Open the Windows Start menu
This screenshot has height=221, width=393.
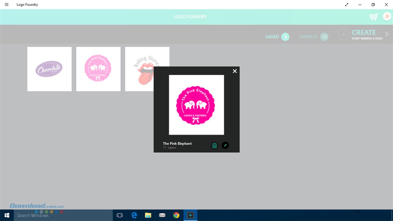[x=7, y=215]
